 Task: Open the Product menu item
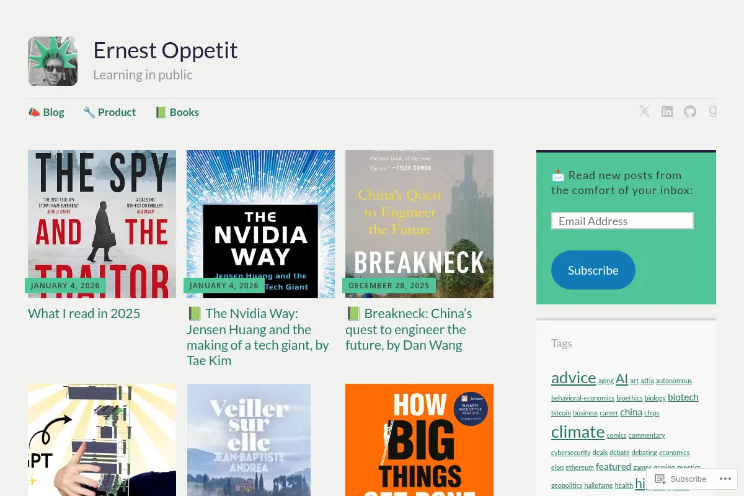pyautogui.click(x=110, y=112)
